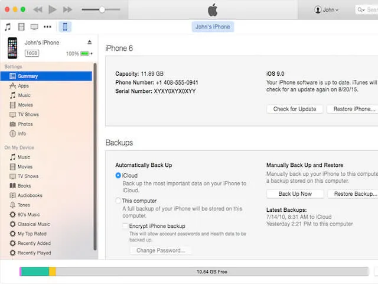Click the yellow segment of storage bar

point(53,272)
